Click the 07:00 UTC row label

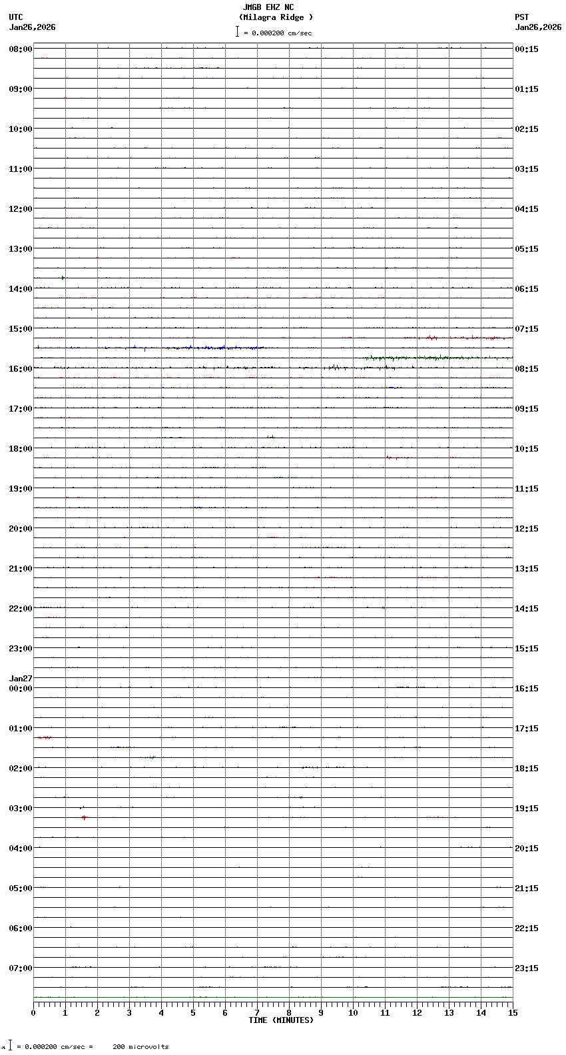pos(21,968)
